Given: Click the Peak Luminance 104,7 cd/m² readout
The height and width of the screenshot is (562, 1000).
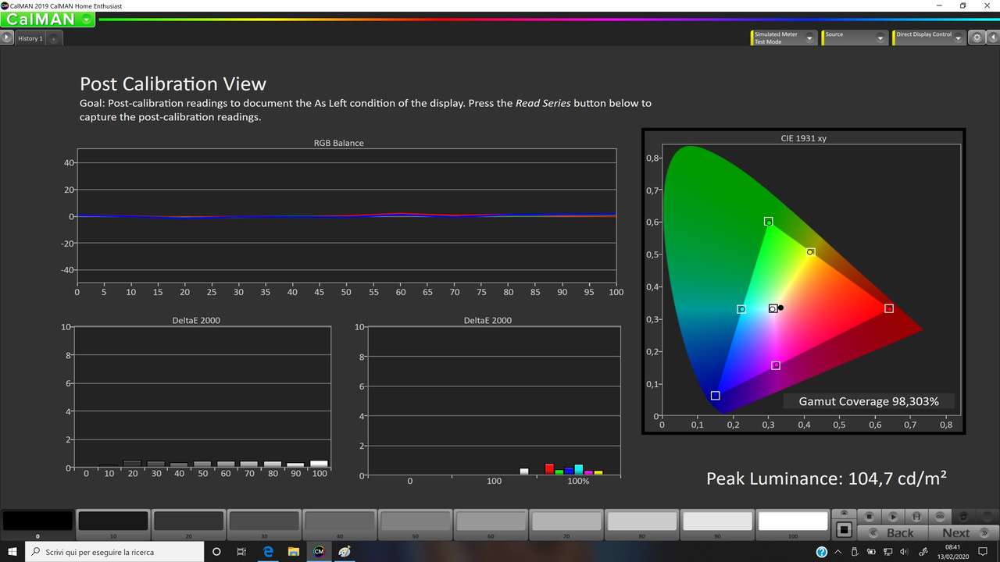Looking at the screenshot, I should tap(827, 478).
